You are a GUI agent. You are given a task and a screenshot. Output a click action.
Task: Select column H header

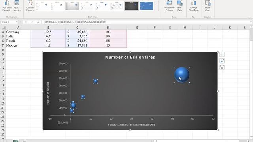(x=185, y=28)
